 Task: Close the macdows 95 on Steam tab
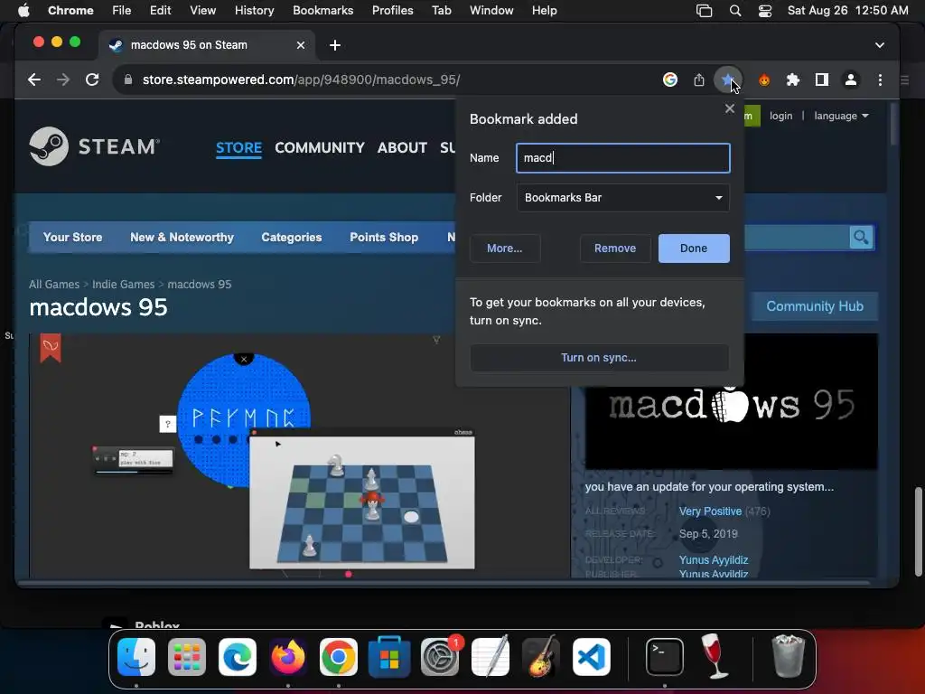301,45
